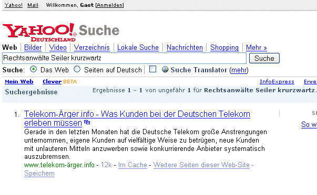Image resolution: width=317 pixels, height=195 pixels.
Task: Click the 'Ergebnisse 1 - 1 von ungefähr 1' text
Action: [x=141, y=90]
